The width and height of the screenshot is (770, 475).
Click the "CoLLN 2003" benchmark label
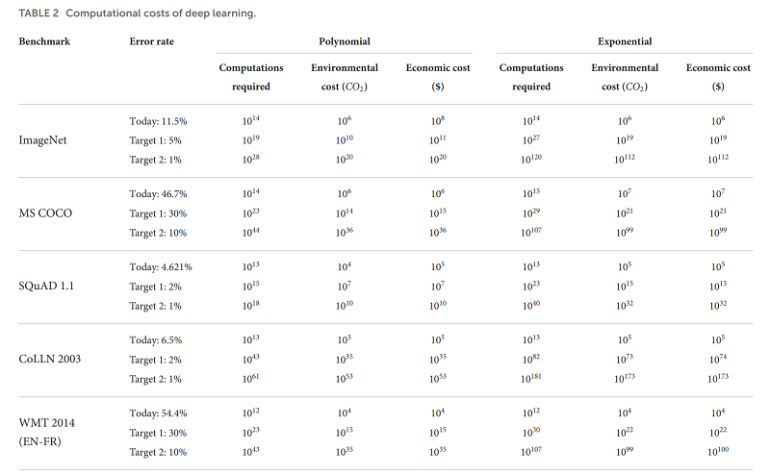(50, 359)
